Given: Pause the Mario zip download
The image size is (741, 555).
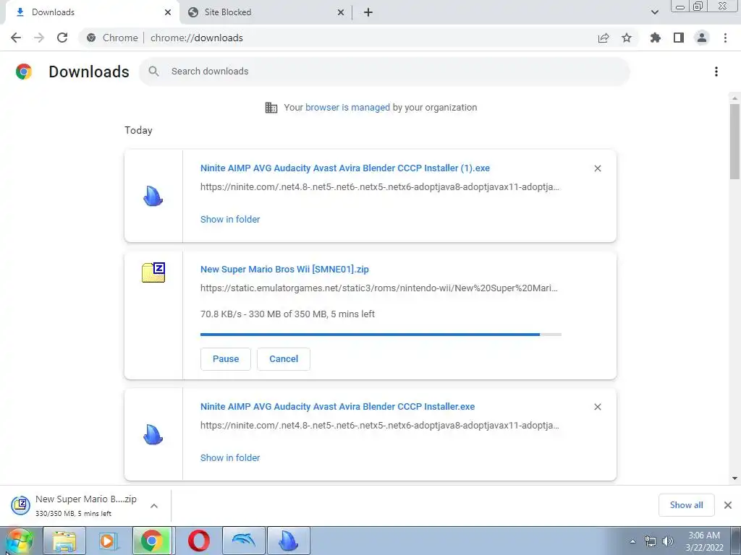Looking at the screenshot, I should click(226, 359).
